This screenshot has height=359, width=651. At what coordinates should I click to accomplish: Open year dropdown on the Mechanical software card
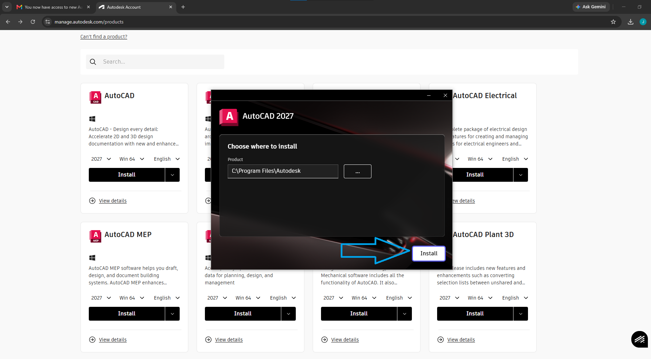tap(333, 298)
